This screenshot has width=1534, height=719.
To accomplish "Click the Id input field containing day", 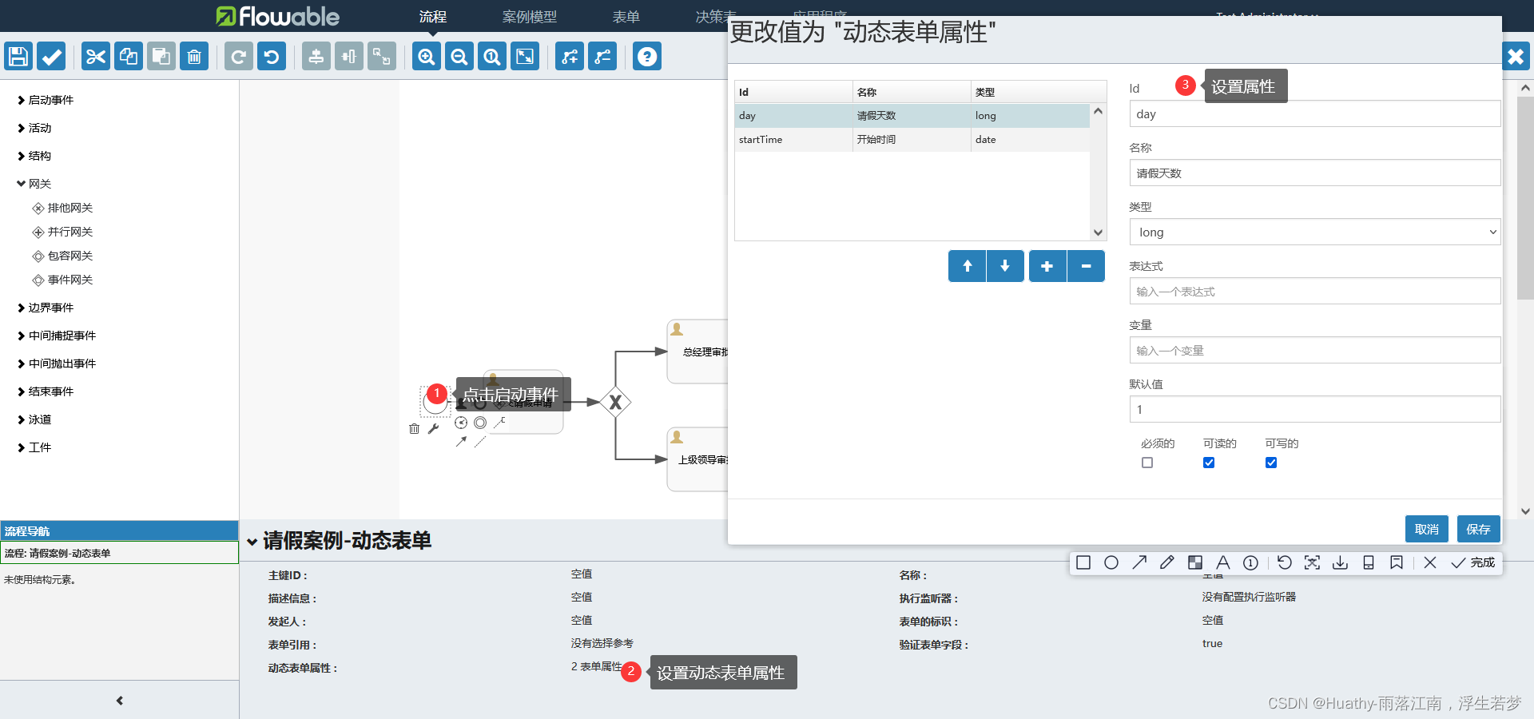I will click(1315, 114).
